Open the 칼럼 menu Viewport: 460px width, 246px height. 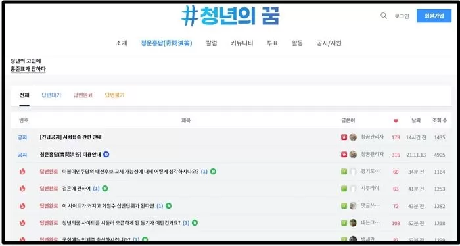tap(212, 43)
